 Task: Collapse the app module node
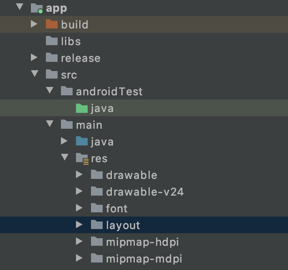(x=20, y=7)
